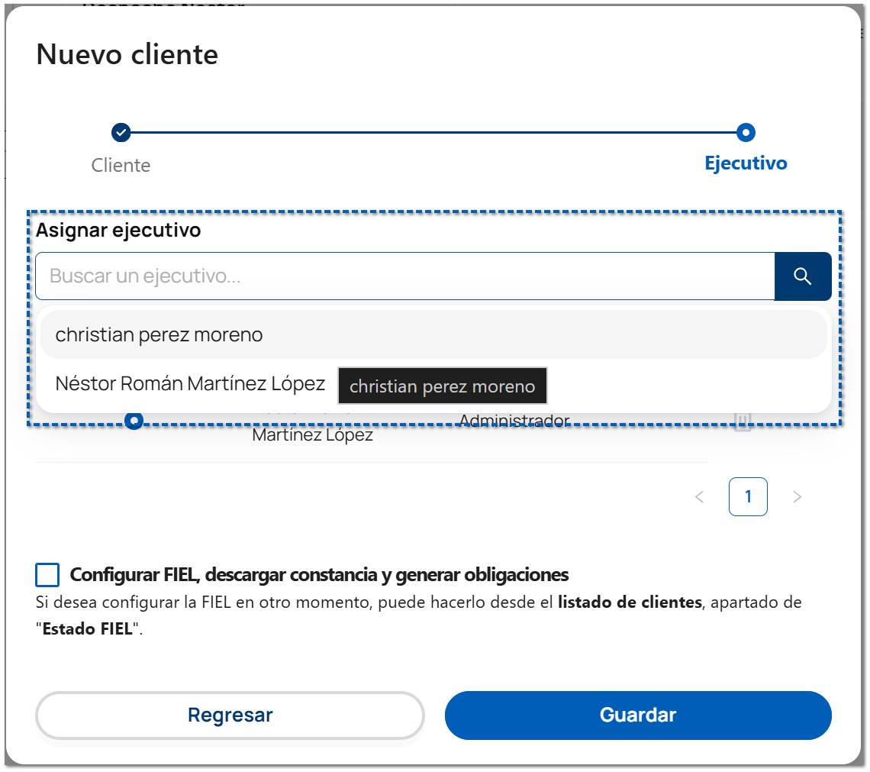
Task: Click the Ejecutivo step circle indicator
Action: point(746,133)
